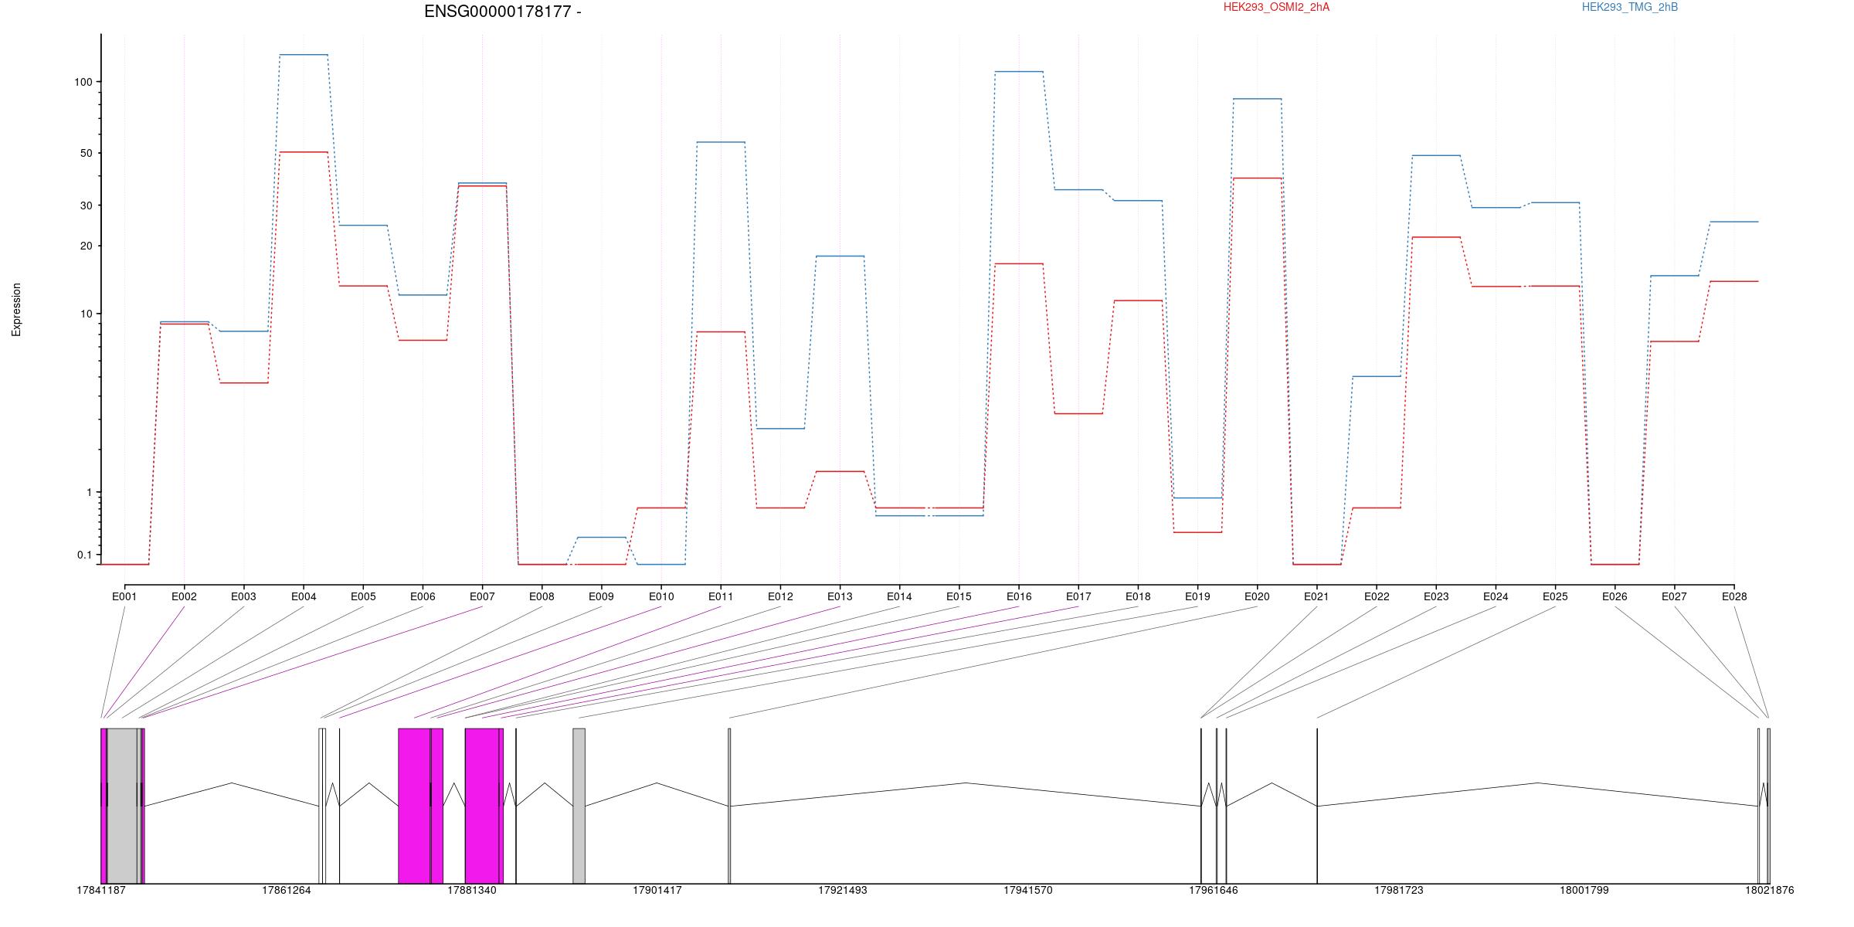Click exon label E010
Screen dimensions: 1854x927
[661, 596]
